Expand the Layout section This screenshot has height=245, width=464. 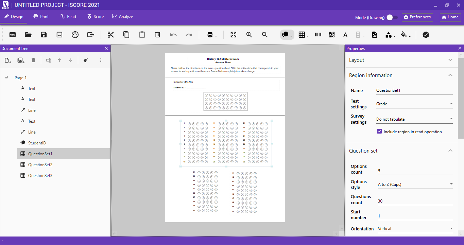point(450,60)
